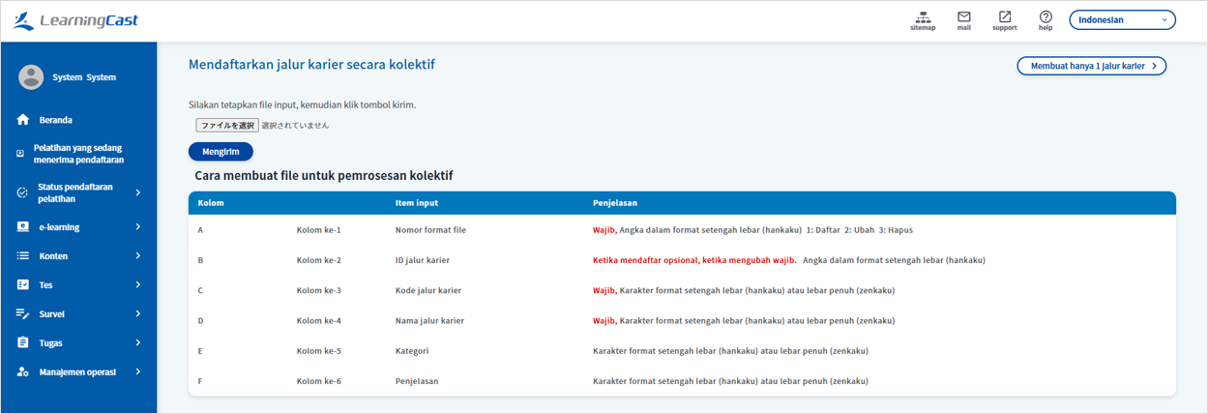Click the mail envelope icon
This screenshot has width=1208, height=414.
coord(963,17)
